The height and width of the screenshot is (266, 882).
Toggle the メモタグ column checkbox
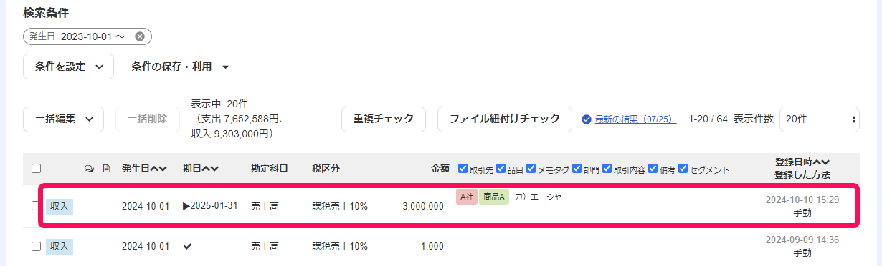click(x=531, y=169)
